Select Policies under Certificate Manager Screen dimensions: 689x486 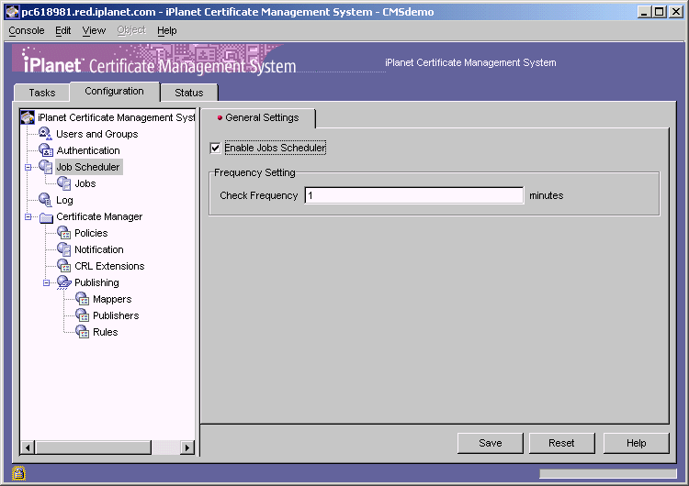pos(91,233)
